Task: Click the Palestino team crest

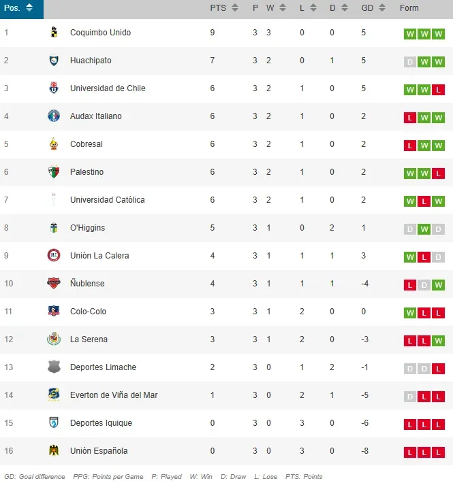Action: (x=54, y=172)
